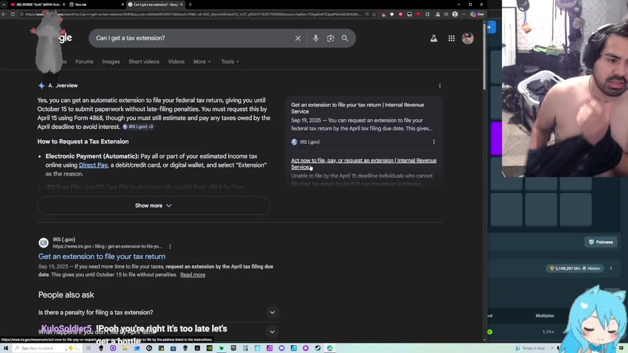Open Google Labs flask icon
Image resolution: width=628 pixels, height=353 pixels.
pyautogui.click(x=434, y=38)
